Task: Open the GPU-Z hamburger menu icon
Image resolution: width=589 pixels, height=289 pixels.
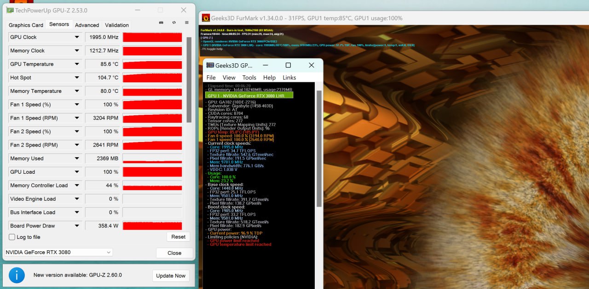Action: pos(187,23)
